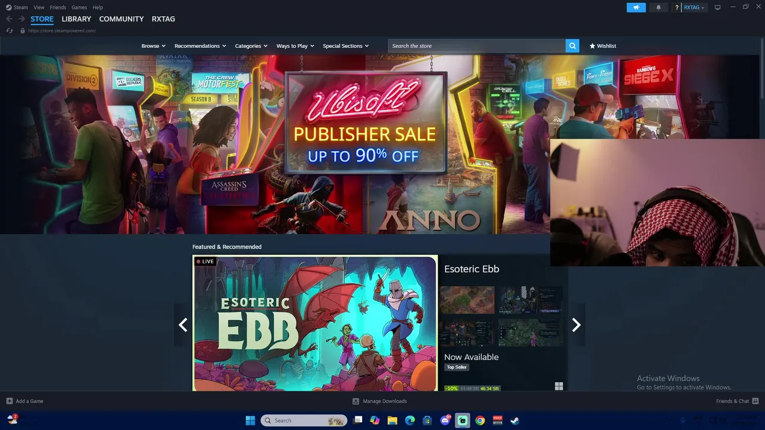Launch Microsoft Edge from the taskbar

[410, 420]
